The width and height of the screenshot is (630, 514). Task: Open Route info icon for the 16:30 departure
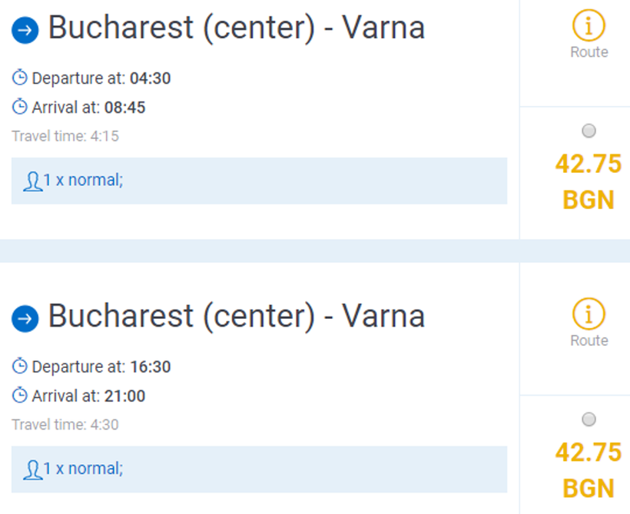pos(589,316)
